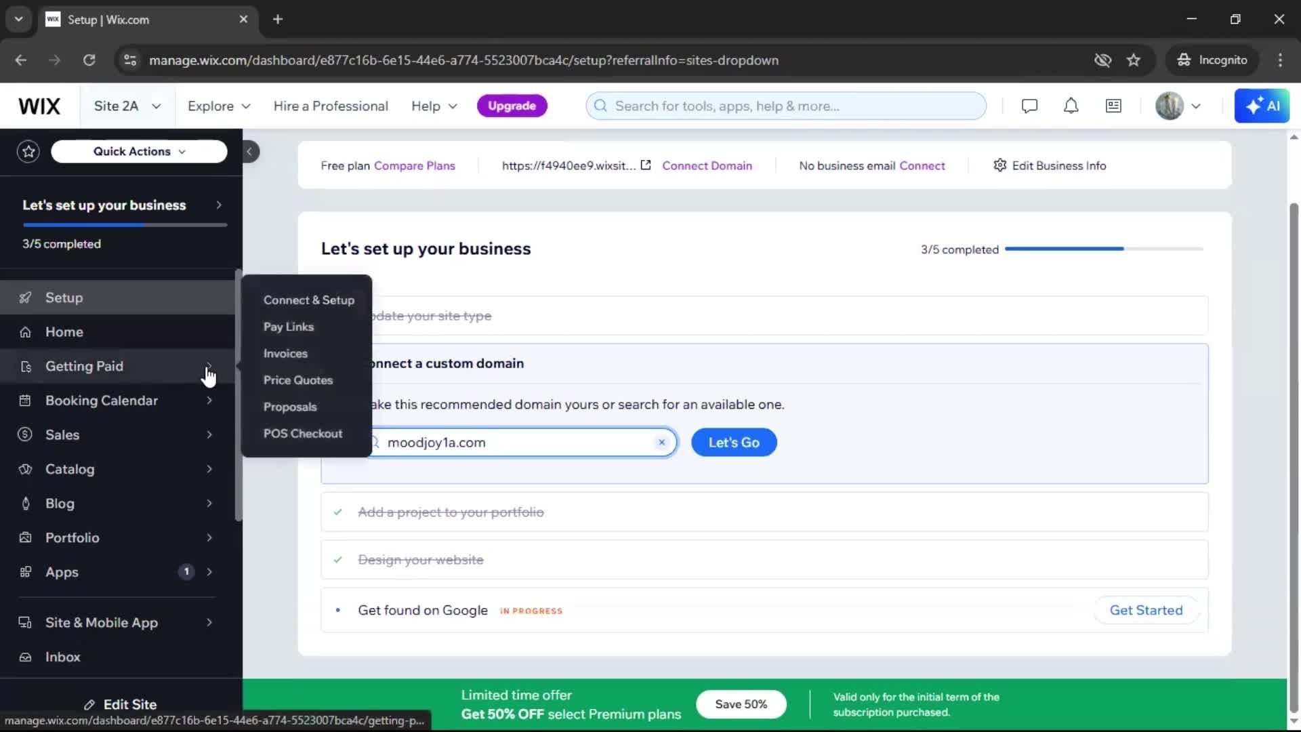The width and height of the screenshot is (1301, 732).
Task: Click the Let's Go button
Action: coord(734,442)
